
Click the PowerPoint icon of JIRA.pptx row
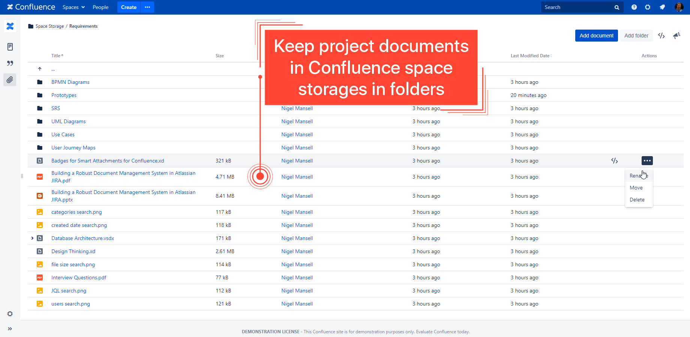tap(40, 196)
